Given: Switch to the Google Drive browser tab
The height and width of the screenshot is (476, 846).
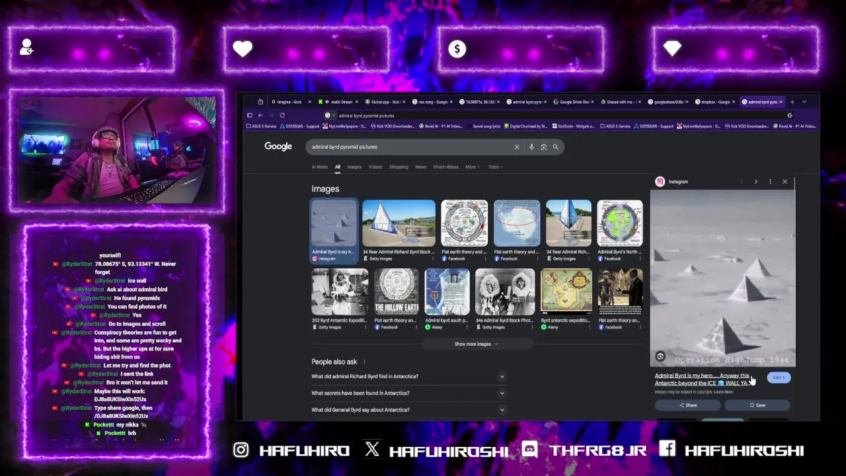Looking at the screenshot, I should click(575, 102).
